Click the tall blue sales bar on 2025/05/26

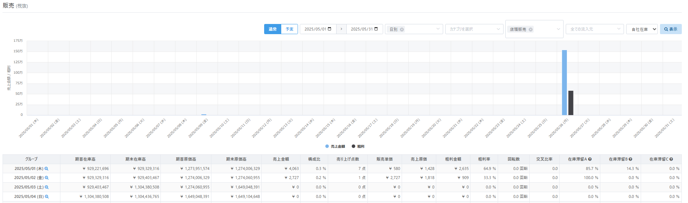564,82
